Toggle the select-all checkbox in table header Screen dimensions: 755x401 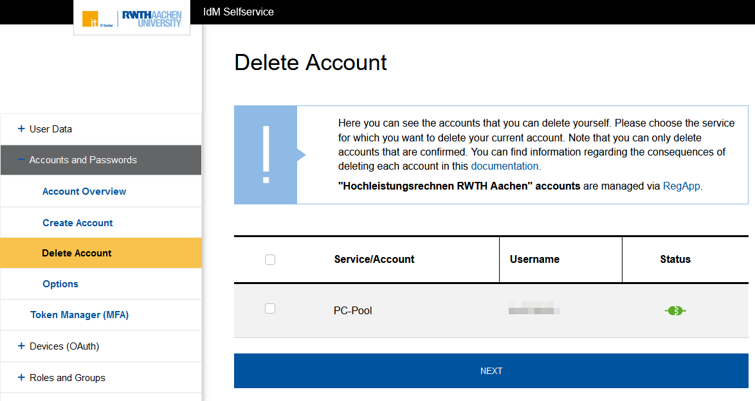[x=270, y=260]
